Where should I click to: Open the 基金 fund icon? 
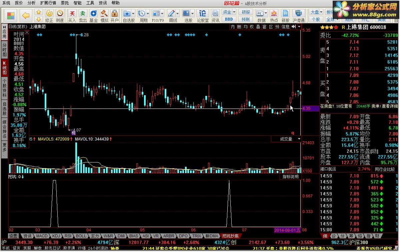[94, 13]
